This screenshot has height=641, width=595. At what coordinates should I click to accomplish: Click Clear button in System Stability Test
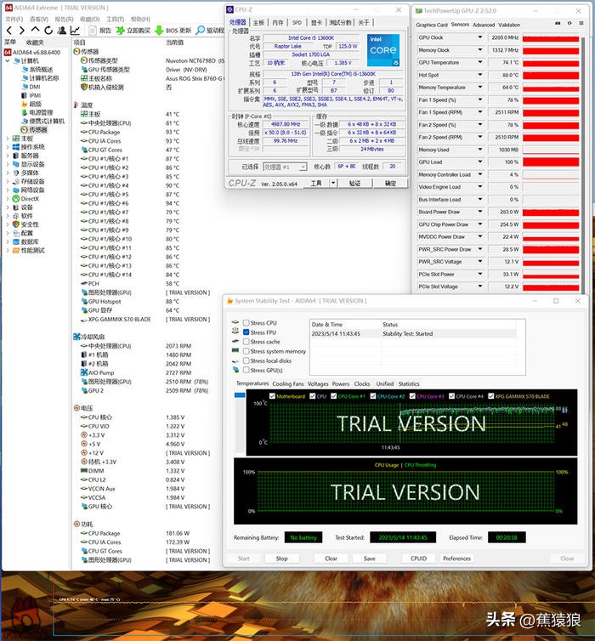[331, 559]
